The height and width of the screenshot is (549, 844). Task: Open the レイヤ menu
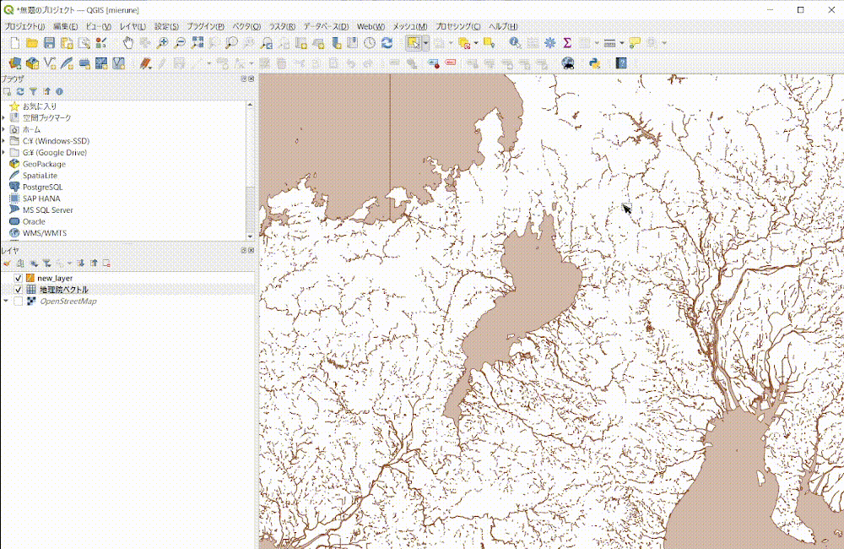pos(133,26)
